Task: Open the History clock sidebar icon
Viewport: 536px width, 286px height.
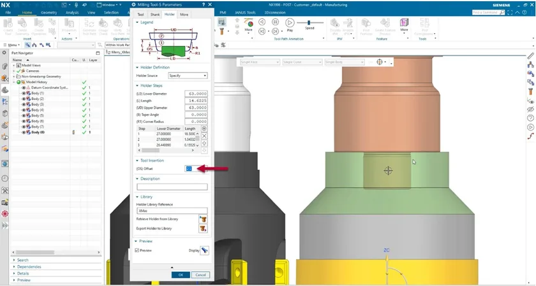Action: click(5, 178)
